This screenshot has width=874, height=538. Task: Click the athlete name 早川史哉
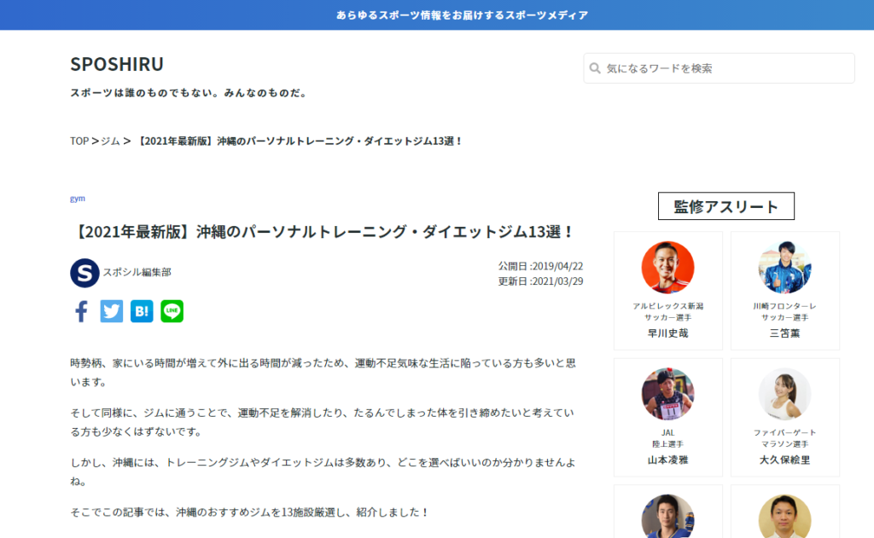667,333
